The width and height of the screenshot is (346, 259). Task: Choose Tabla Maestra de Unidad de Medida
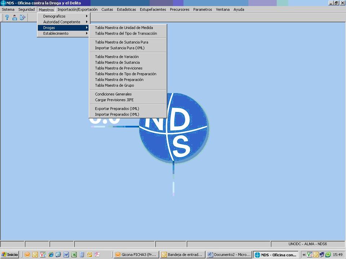coord(128,28)
